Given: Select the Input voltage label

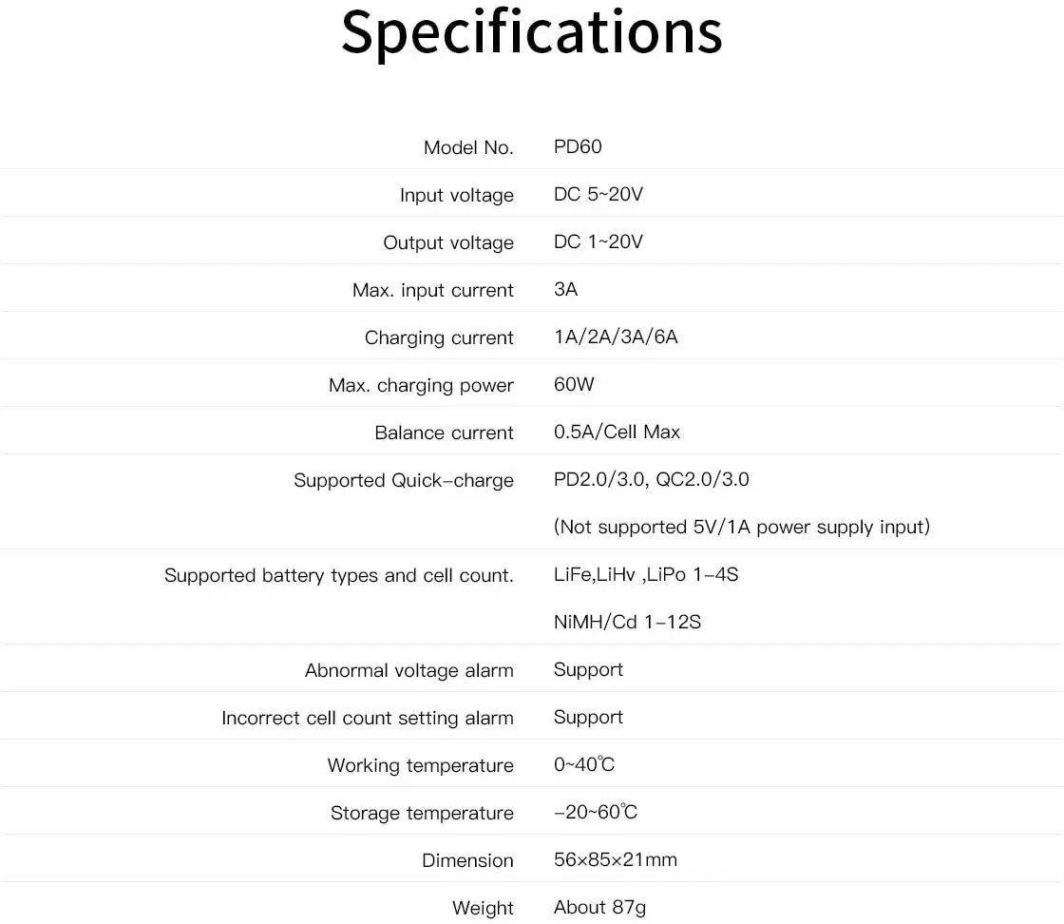Looking at the screenshot, I should (x=456, y=195).
